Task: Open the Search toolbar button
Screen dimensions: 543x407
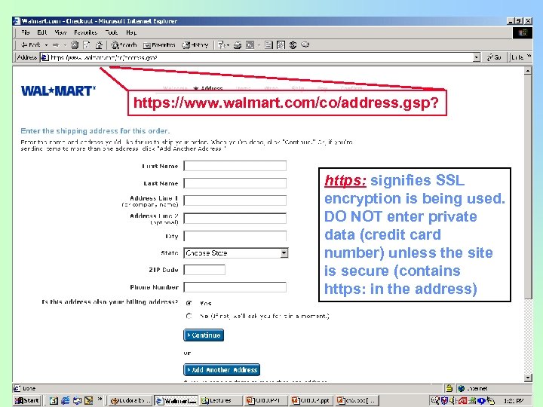Action: coord(124,45)
